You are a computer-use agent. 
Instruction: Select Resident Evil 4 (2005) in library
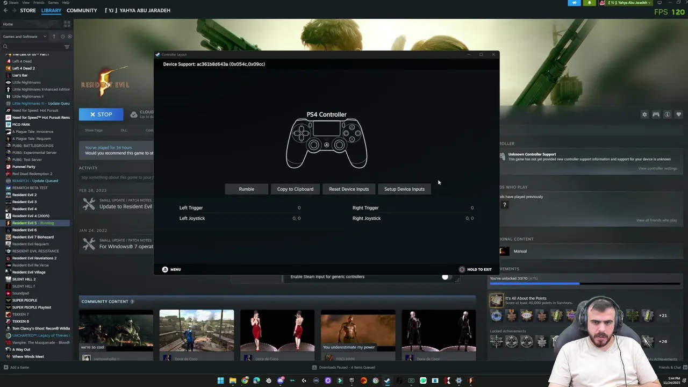tap(31, 216)
